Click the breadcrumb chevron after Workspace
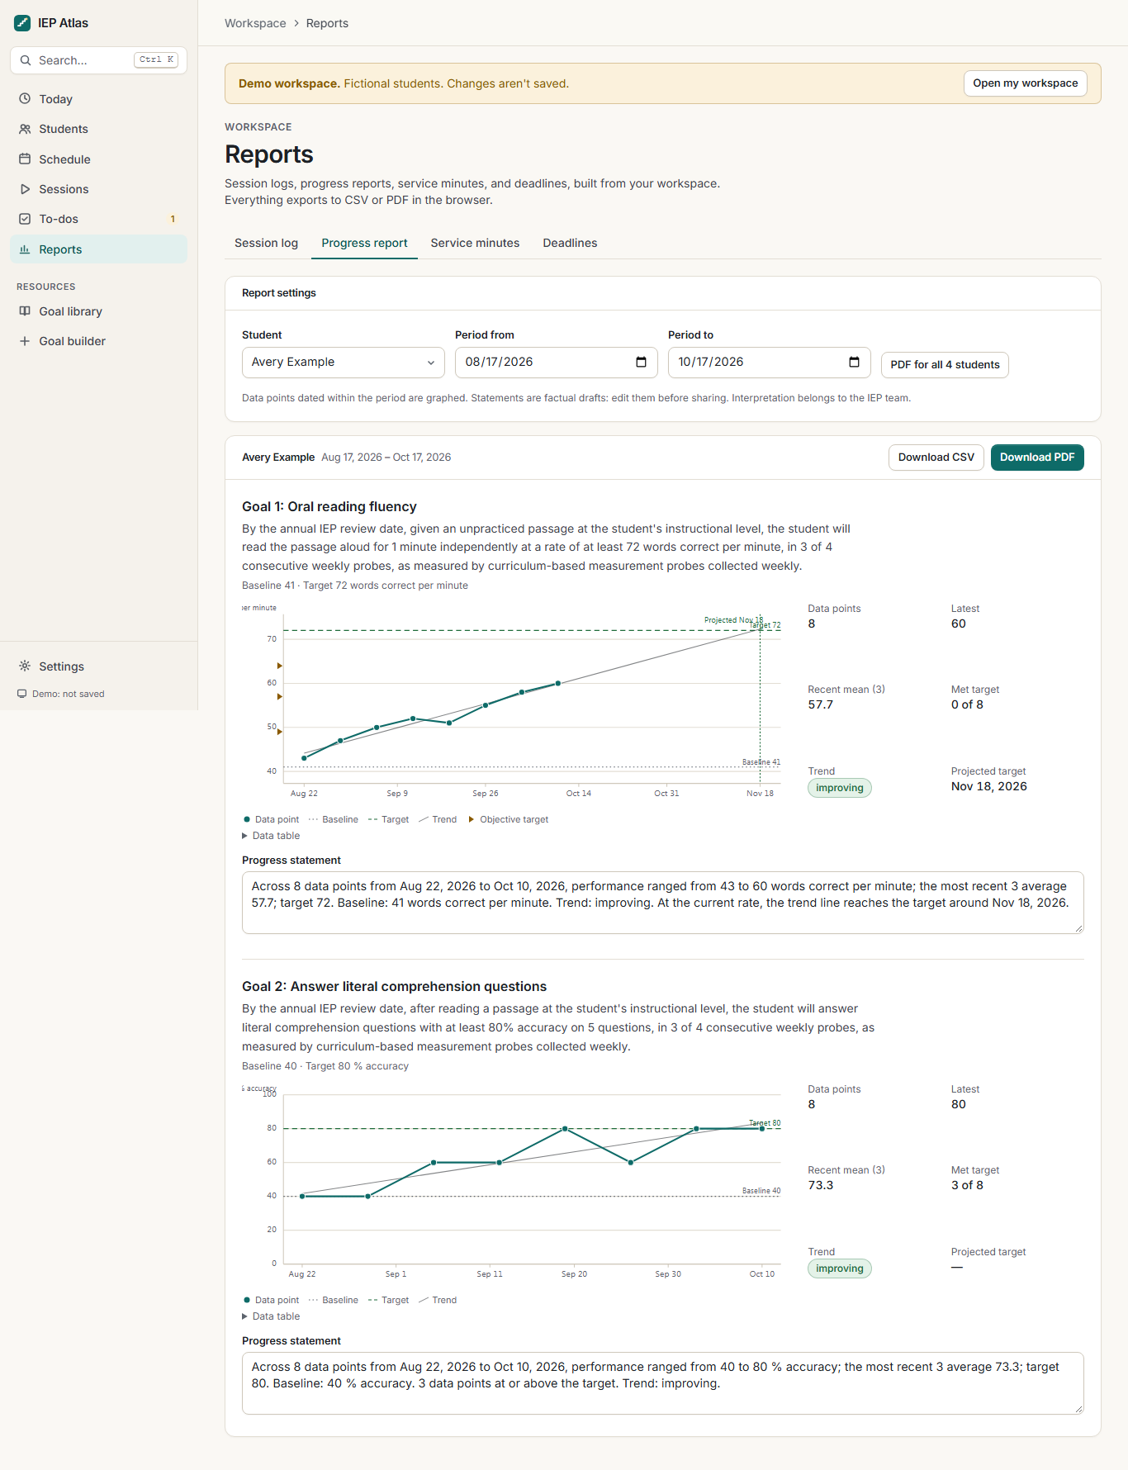Viewport: 1128px width, 1470px height. (x=296, y=23)
